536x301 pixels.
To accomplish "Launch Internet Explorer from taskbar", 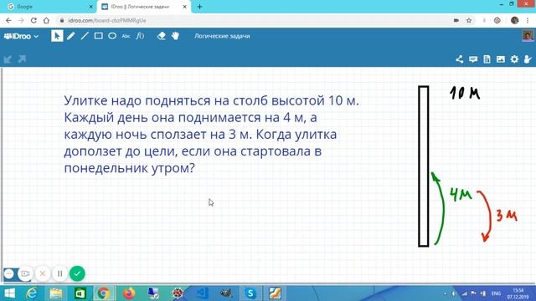I will click(32, 293).
